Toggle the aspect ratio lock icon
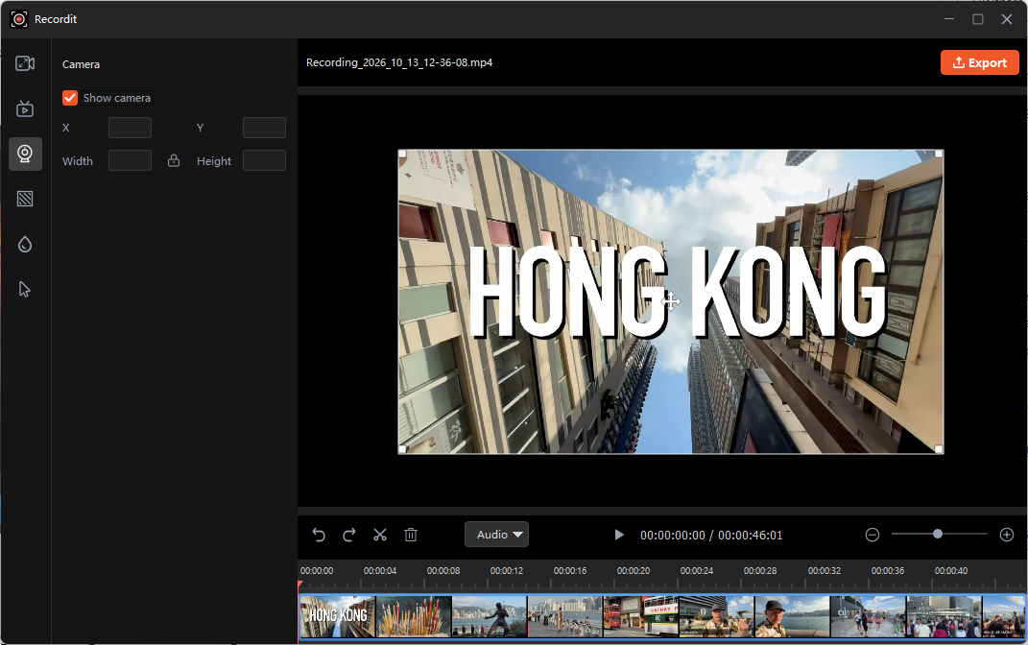The image size is (1028, 645). (x=174, y=160)
